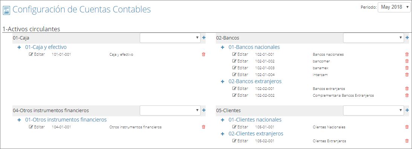The image size is (412, 149).
Task: Click the 01-Caja y efectivo heading
Action: pos(46,47)
